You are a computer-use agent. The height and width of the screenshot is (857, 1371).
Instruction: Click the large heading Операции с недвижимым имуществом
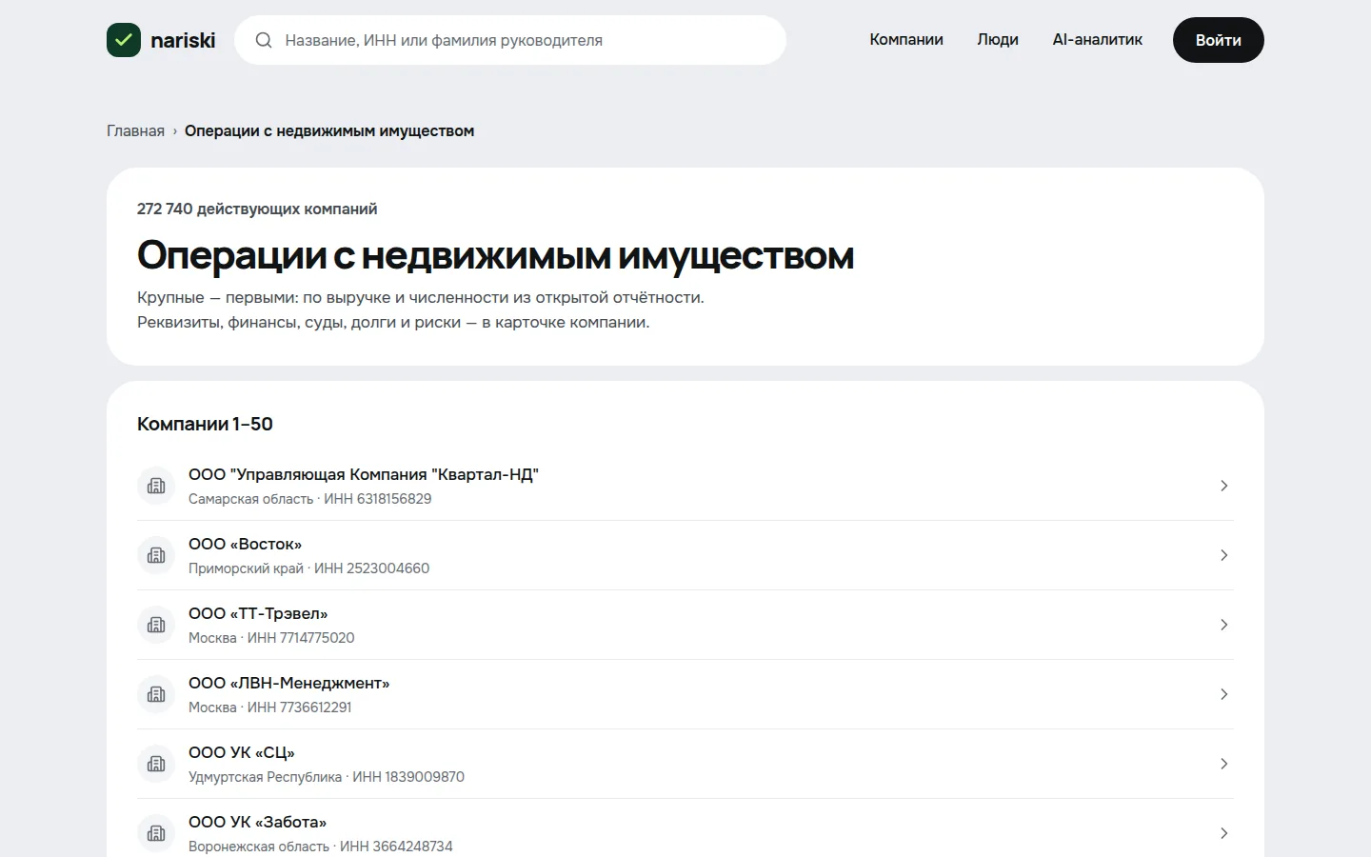pos(496,256)
